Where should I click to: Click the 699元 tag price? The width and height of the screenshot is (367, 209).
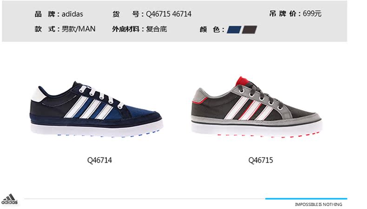tap(312, 13)
